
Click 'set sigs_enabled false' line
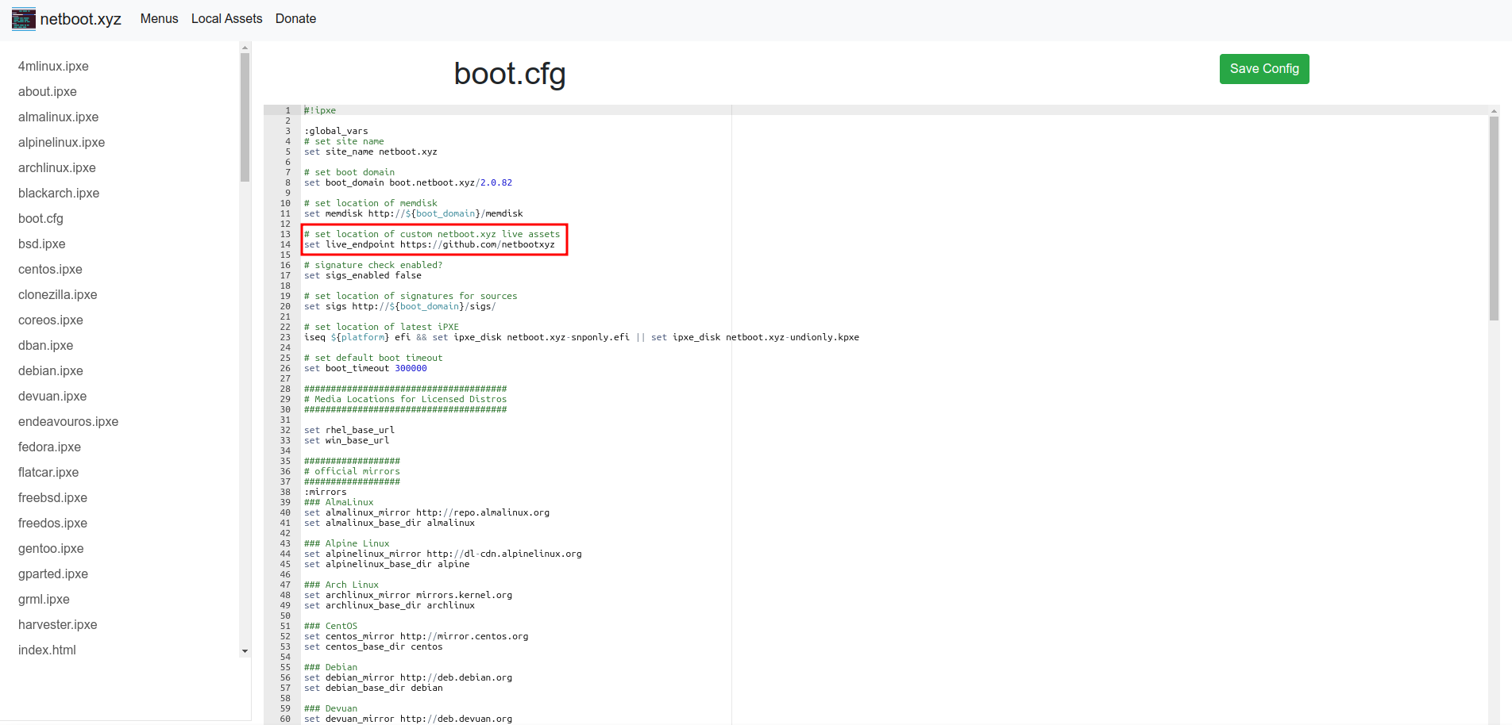pyautogui.click(x=363, y=275)
